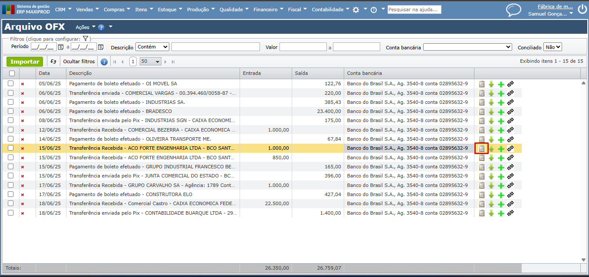Viewport: 589px width, 277px height.
Task: Click the green Importar button
Action: (25, 62)
